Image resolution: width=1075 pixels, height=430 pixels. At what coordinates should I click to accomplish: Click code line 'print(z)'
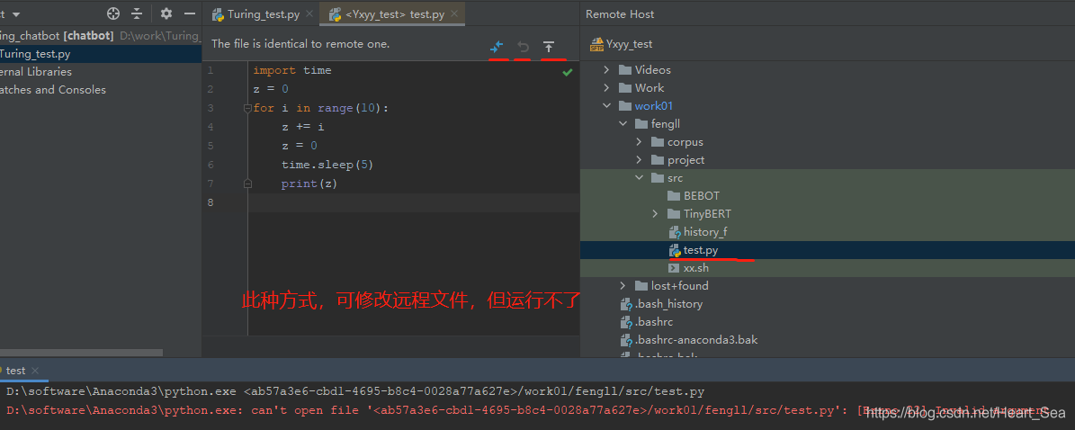(x=309, y=184)
